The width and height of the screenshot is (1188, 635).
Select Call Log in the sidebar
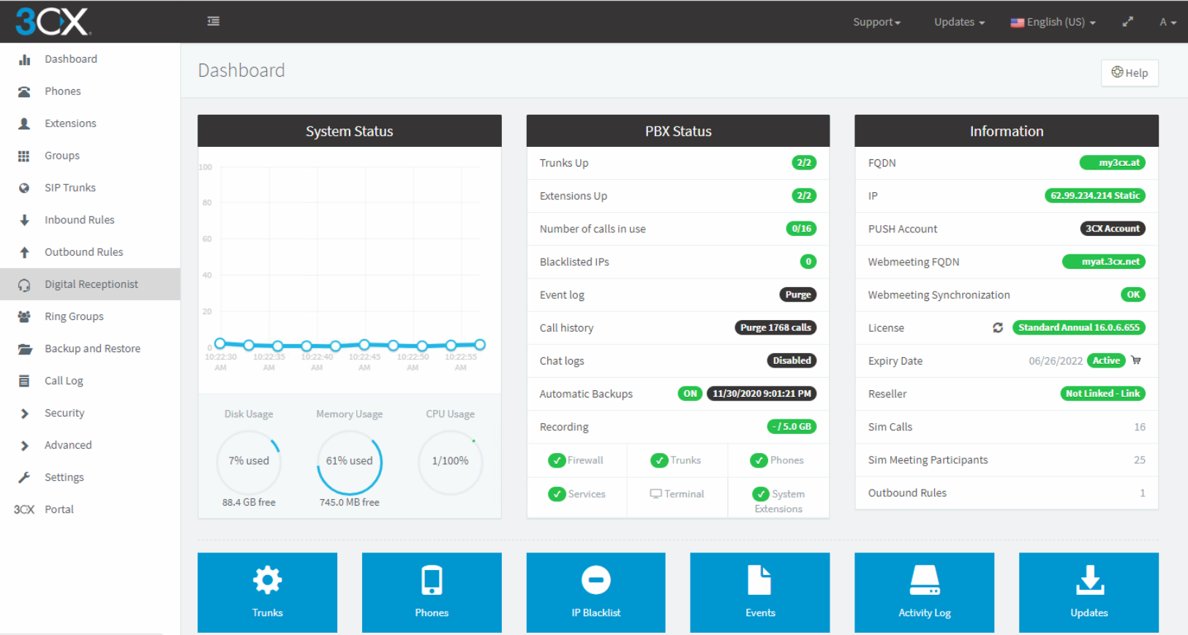pos(90,381)
